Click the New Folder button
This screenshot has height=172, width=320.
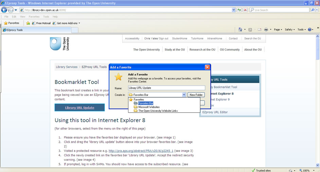196,95
